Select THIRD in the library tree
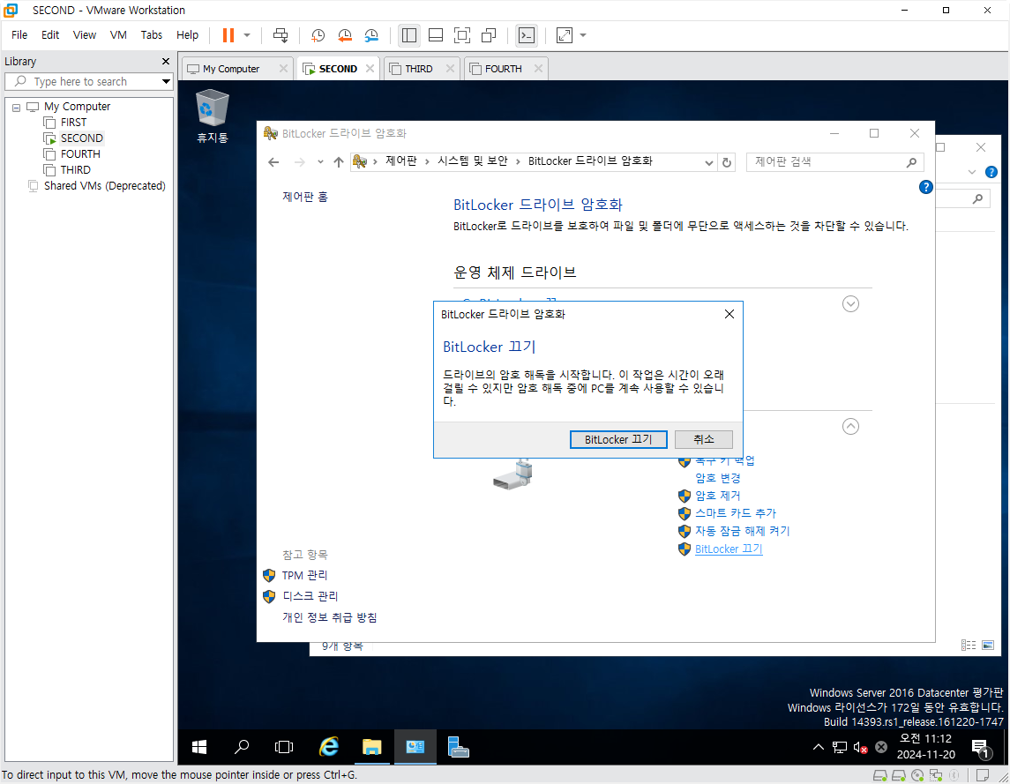 coord(75,170)
